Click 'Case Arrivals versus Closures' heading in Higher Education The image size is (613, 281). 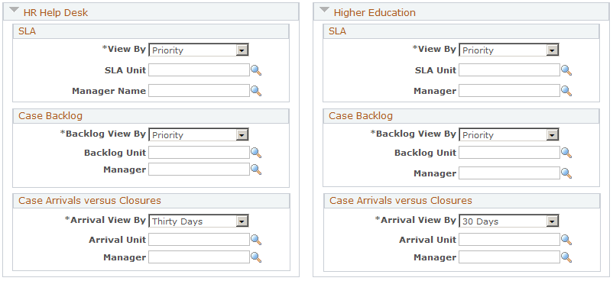click(401, 201)
